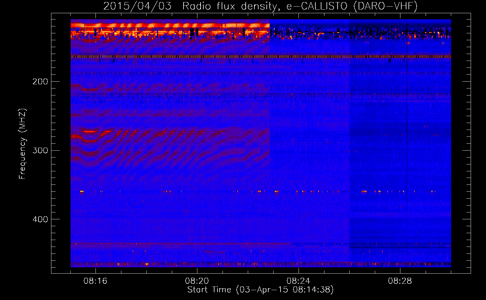486x300 pixels.
Task: Click the 08:16 time tick label
Action: pyautogui.click(x=96, y=281)
